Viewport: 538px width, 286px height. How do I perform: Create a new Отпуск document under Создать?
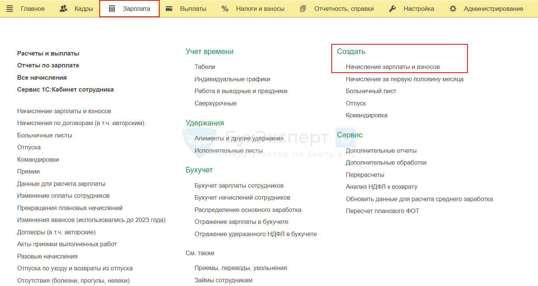[356, 103]
